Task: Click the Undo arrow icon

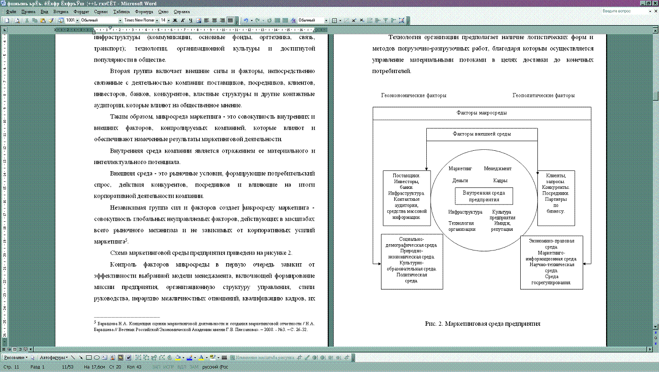Action: (246, 21)
